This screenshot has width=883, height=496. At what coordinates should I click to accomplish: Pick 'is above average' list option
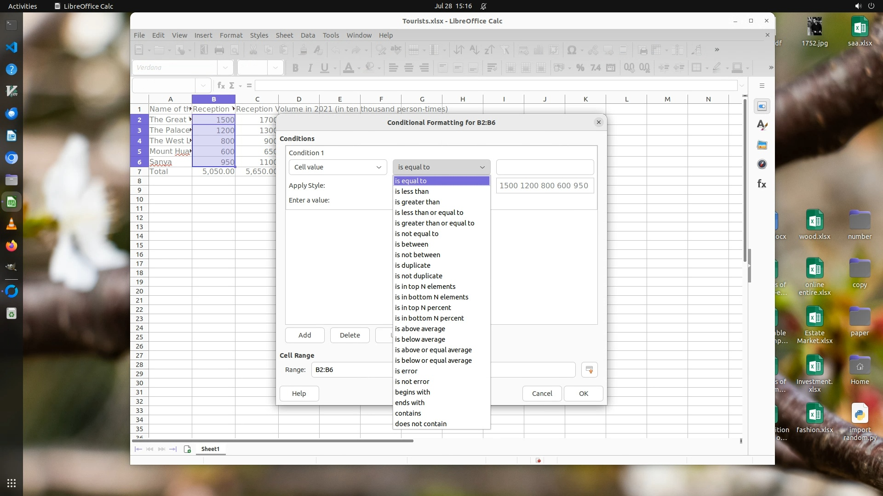point(420,329)
